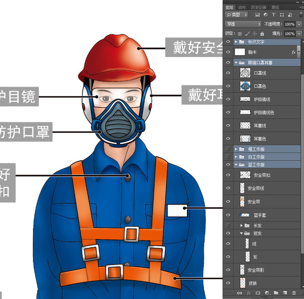Lock transparent pixels icon

pyautogui.click(x=240, y=34)
